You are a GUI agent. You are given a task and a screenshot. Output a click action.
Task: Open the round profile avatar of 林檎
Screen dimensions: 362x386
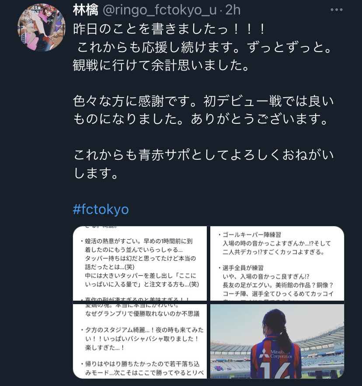[x=42, y=27]
